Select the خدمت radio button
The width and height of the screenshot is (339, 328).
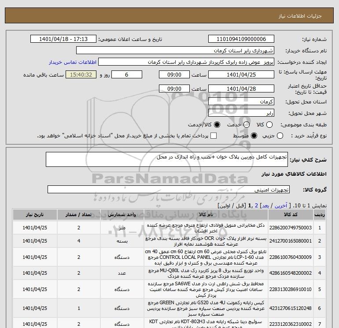[x=247, y=125]
